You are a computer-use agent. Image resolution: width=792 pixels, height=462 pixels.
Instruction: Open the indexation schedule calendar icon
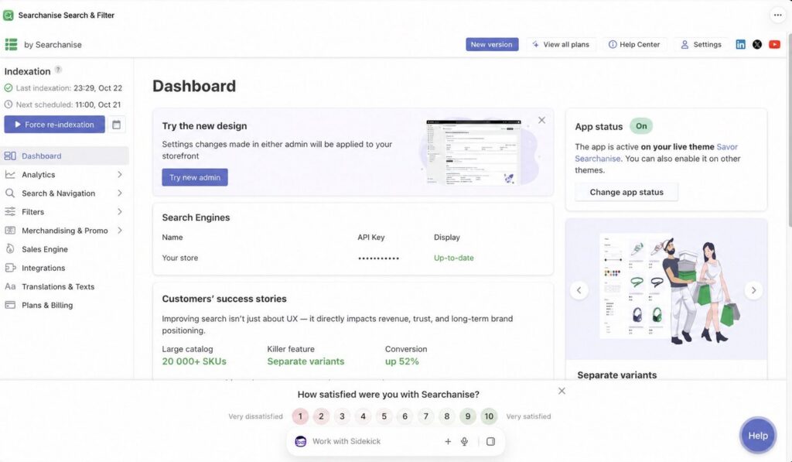click(116, 125)
